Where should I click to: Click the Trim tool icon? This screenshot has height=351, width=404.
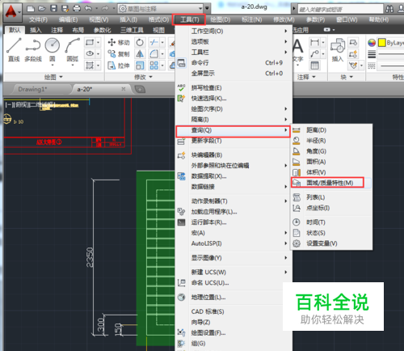154,42
